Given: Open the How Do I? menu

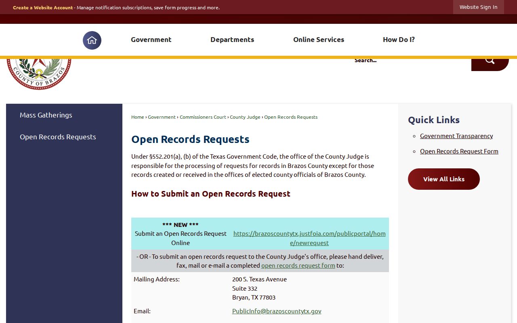Looking at the screenshot, I should (x=399, y=40).
